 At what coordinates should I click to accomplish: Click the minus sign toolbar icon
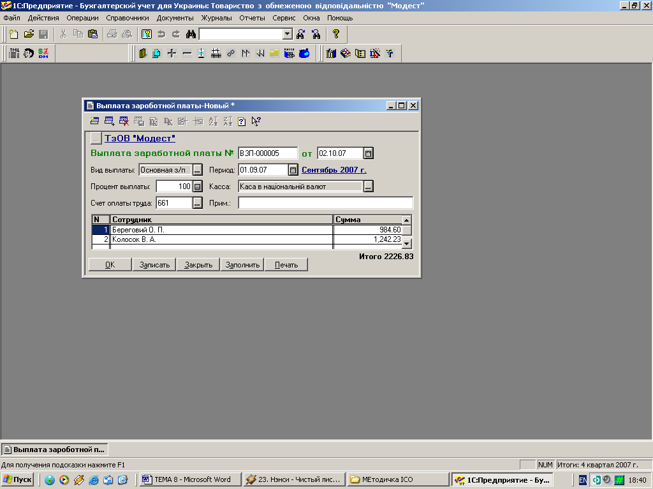coord(187,53)
